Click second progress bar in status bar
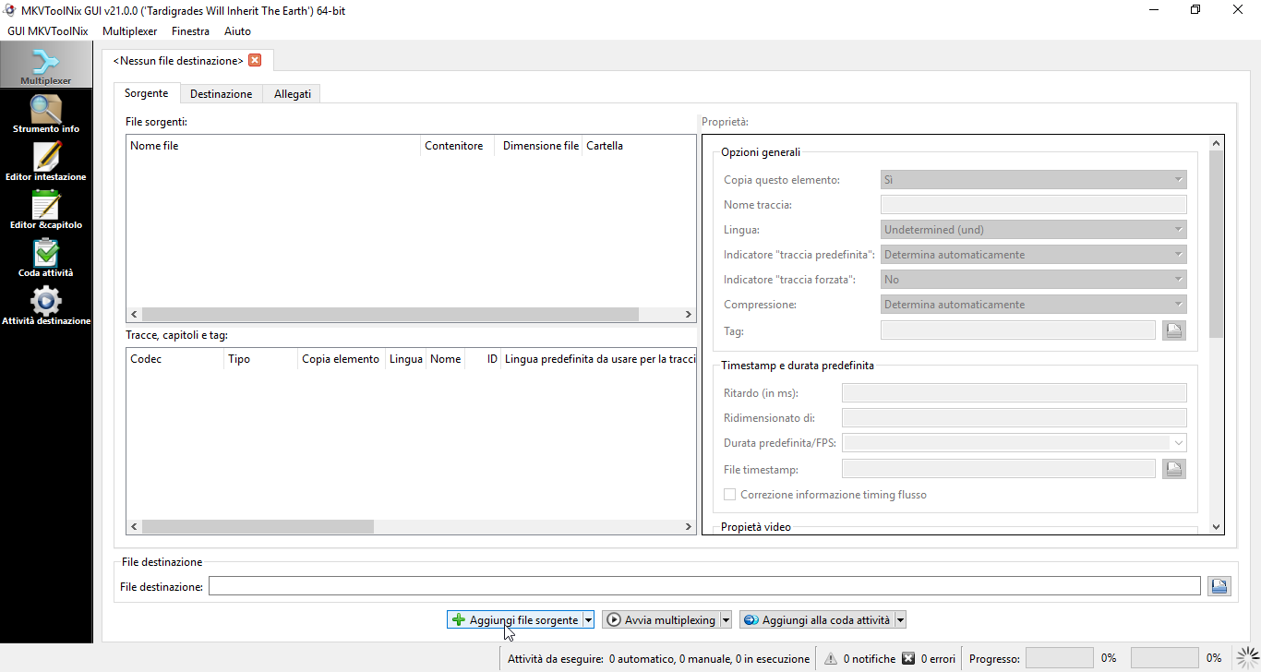The height and width of the screenshot is (672, 1261). [1165, 658]
